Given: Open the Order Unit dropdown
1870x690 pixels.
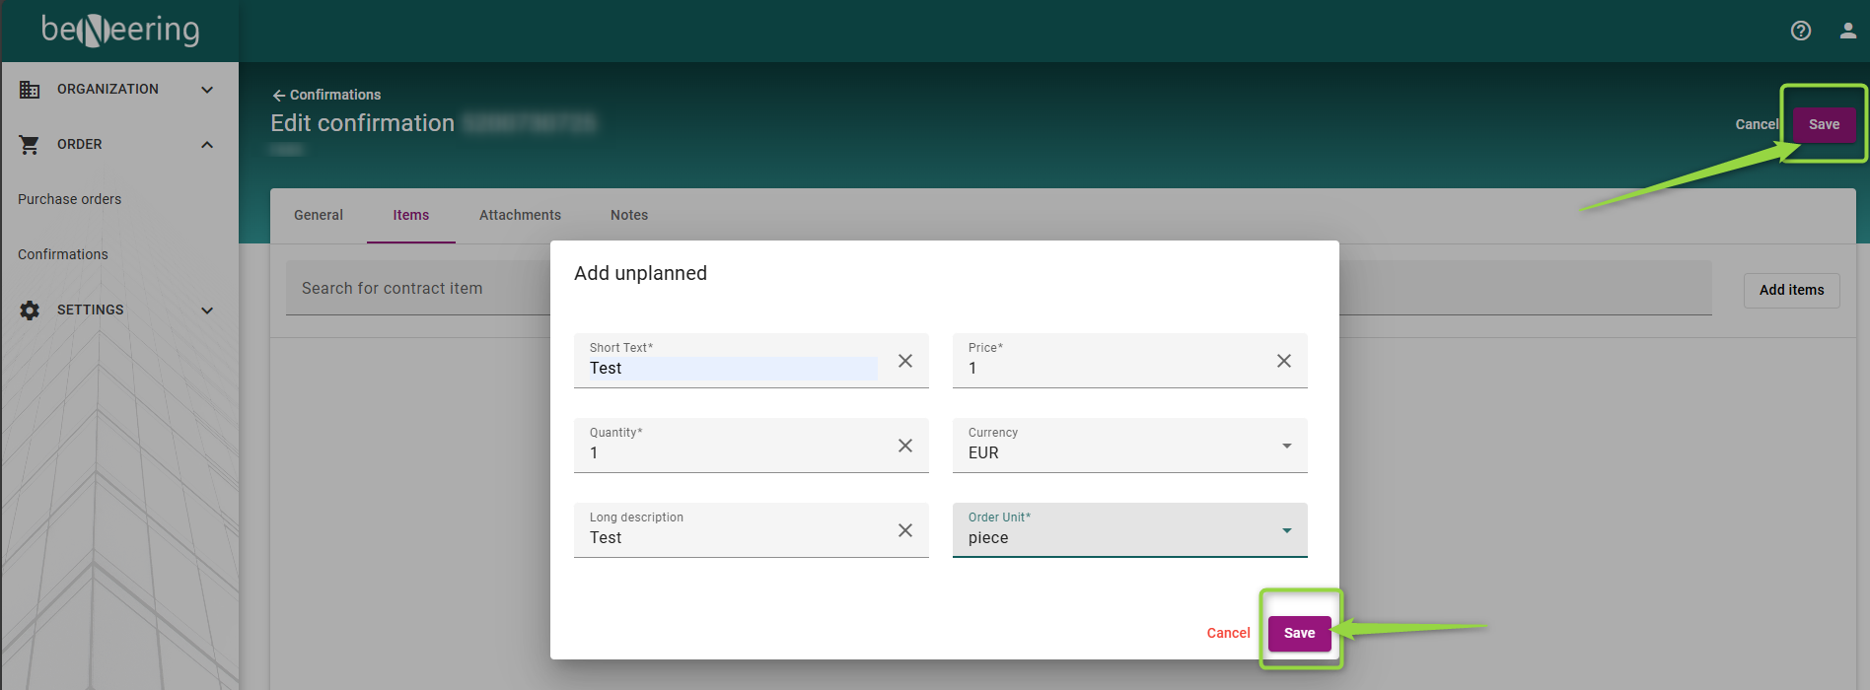Looking at the screenshot, I should [x=1286, y=530].
